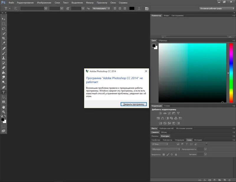Click the rainbow hue slider in Цвет panel
236x182 pixels.
[231, 73]
